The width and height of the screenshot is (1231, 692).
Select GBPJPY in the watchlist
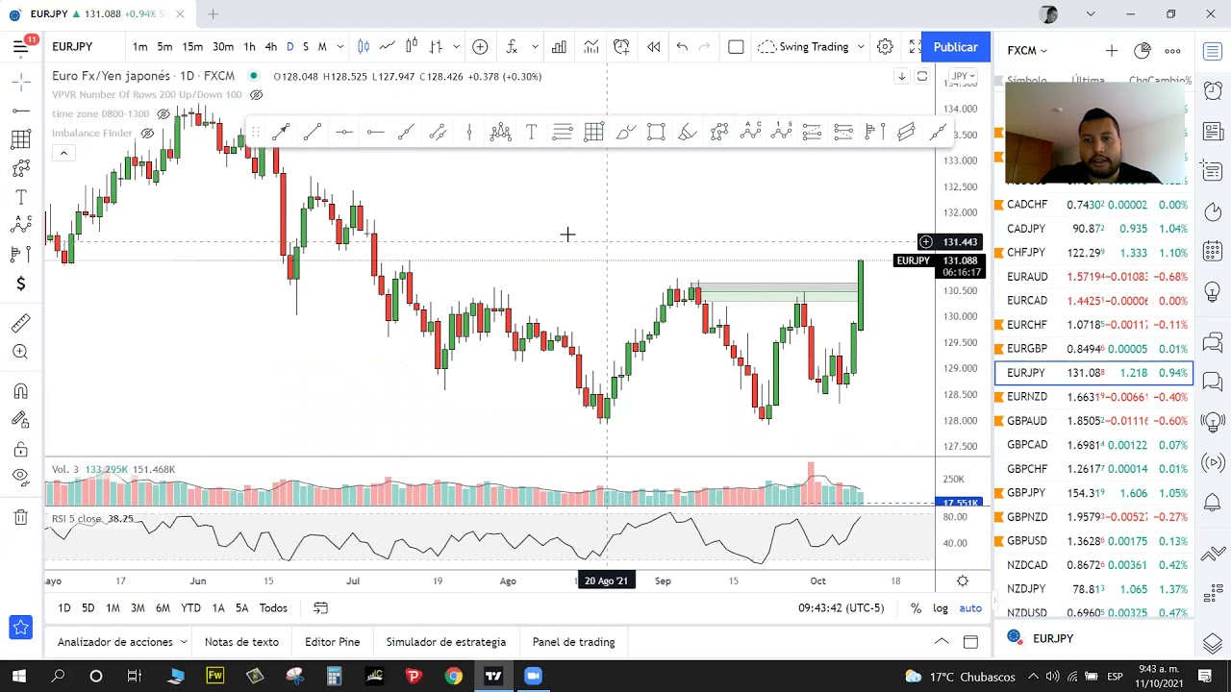[x=1094, y=493]
